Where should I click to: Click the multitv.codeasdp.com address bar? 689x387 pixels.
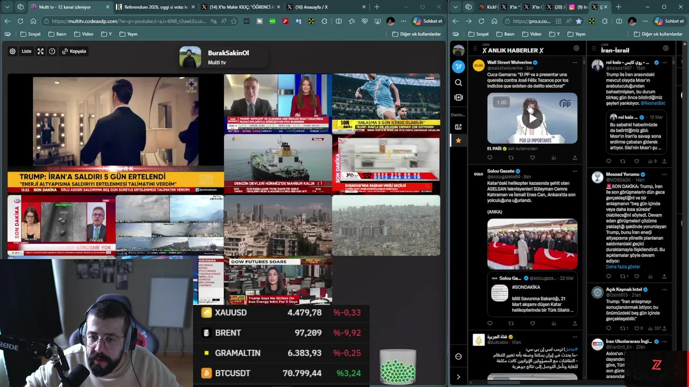click(x=129, y=21)
